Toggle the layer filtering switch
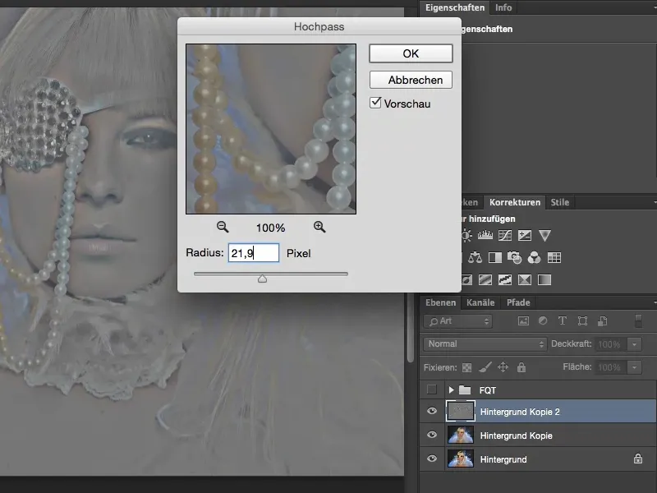657x493 pixels. pyautogui.click(x=638, y=321)
